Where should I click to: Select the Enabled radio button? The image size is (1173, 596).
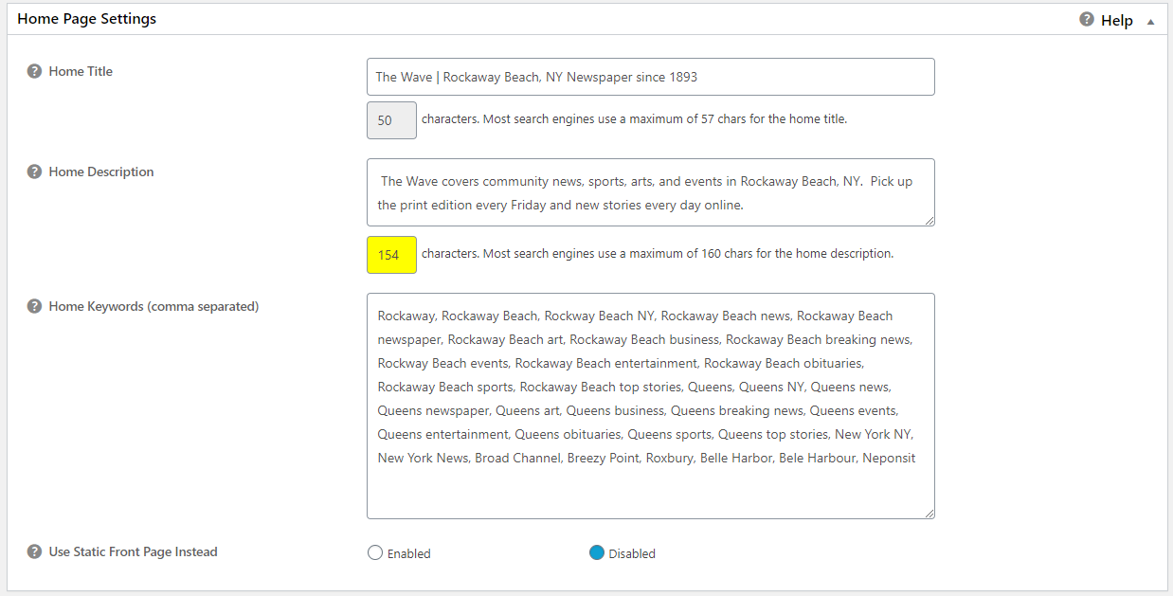coord(375,553)
